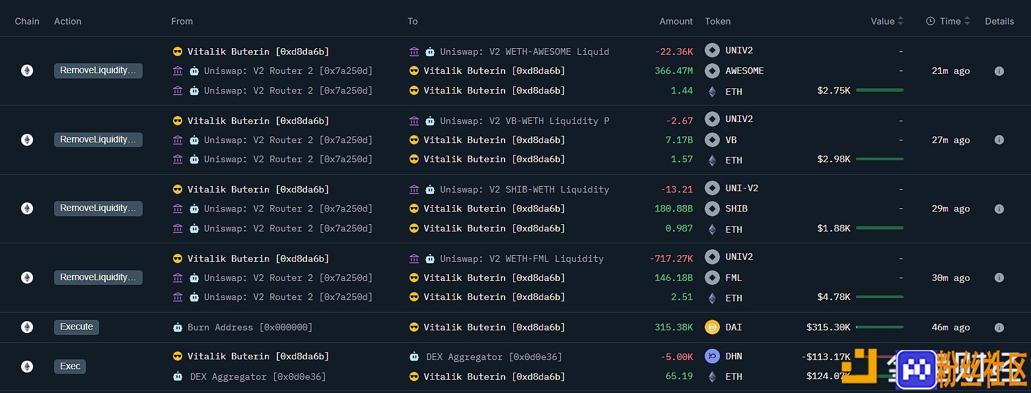This screenshot has height=393, width=1031.
Task: Click the -5.00K DHN amount
Action: click(x=676, y=357)
